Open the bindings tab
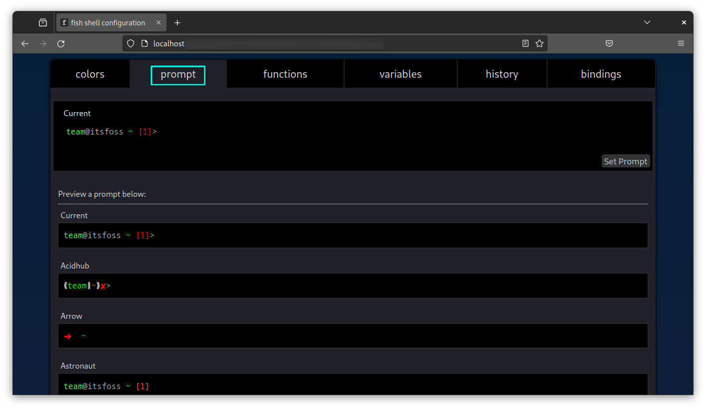Image resolution: width=706 pixels, height=409 pixels. (x=601, y=74)
